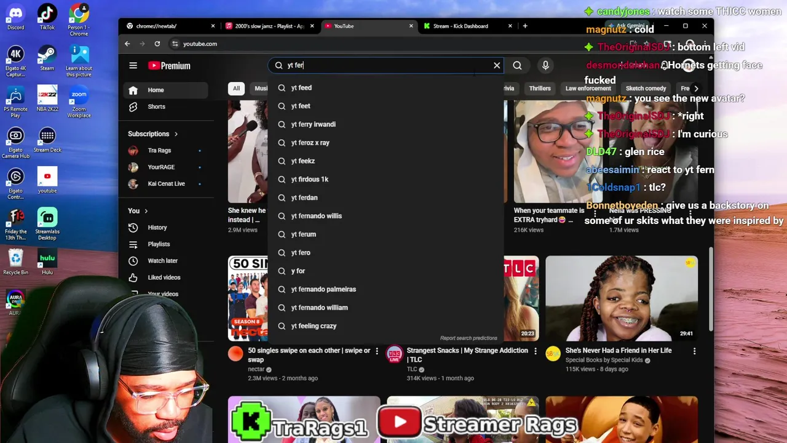This screenshot has height=443, width=787.
Task: Switch to chrome://newtab tab
Action: pos(171,26)
